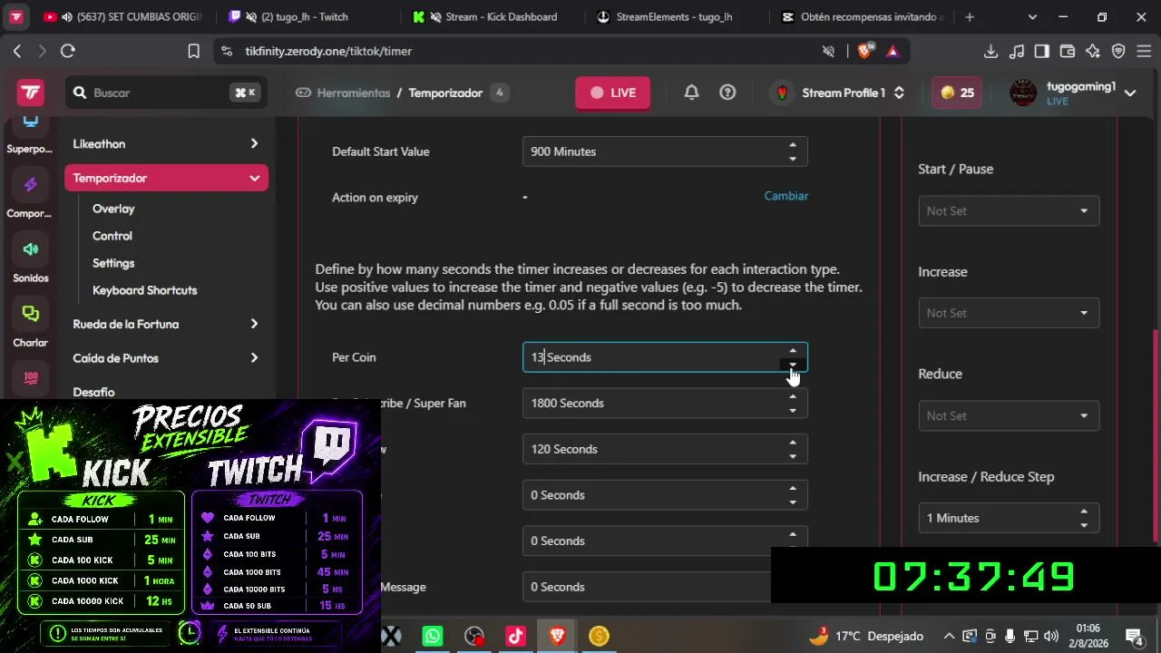Open the browser hamburger menu
The height and width of the screenshot is (653, 1161).
(x=1144, y=51)
